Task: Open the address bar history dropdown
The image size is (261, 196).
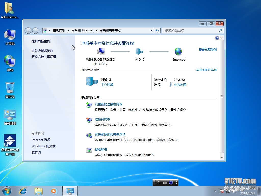Action: (151, 31)
